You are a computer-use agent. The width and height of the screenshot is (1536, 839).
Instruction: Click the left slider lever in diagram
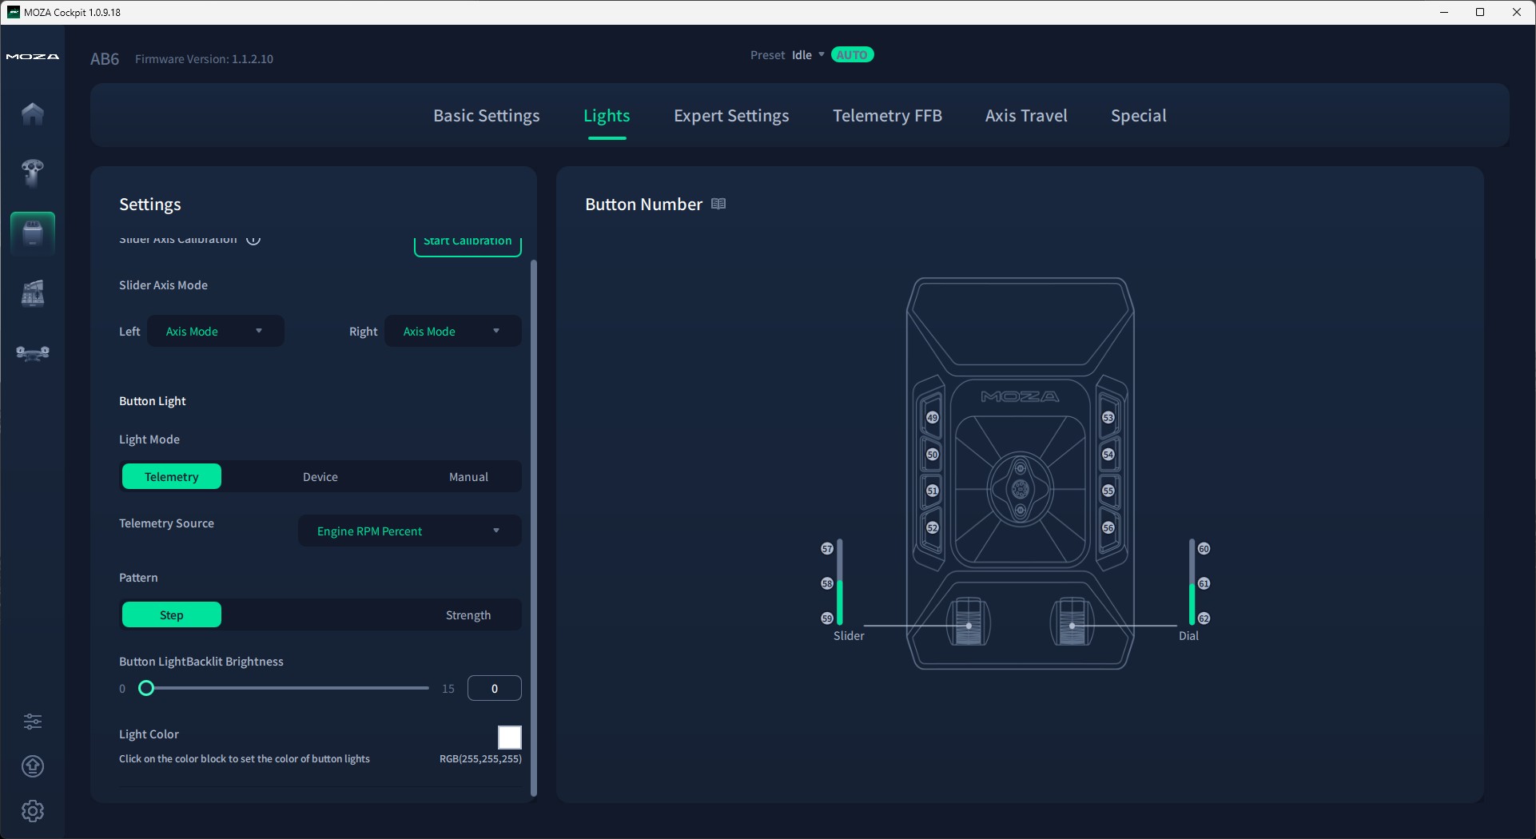[x=969, y=621]
